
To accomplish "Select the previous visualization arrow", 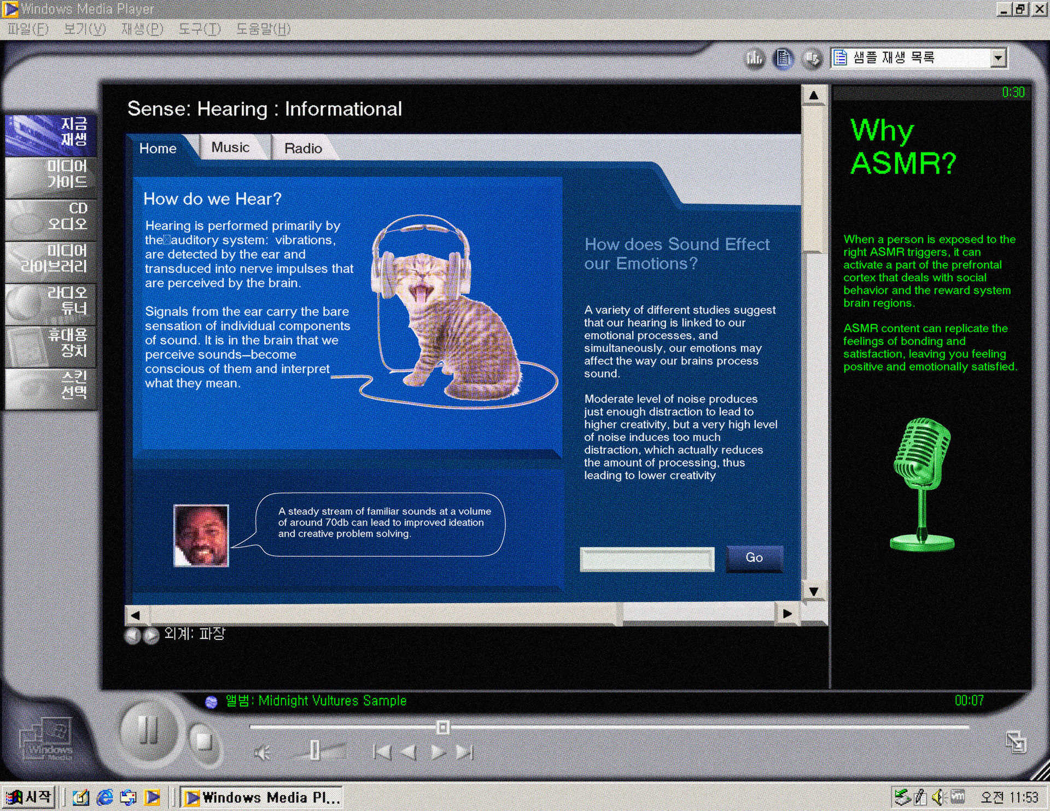I will (x=132, y=636).
